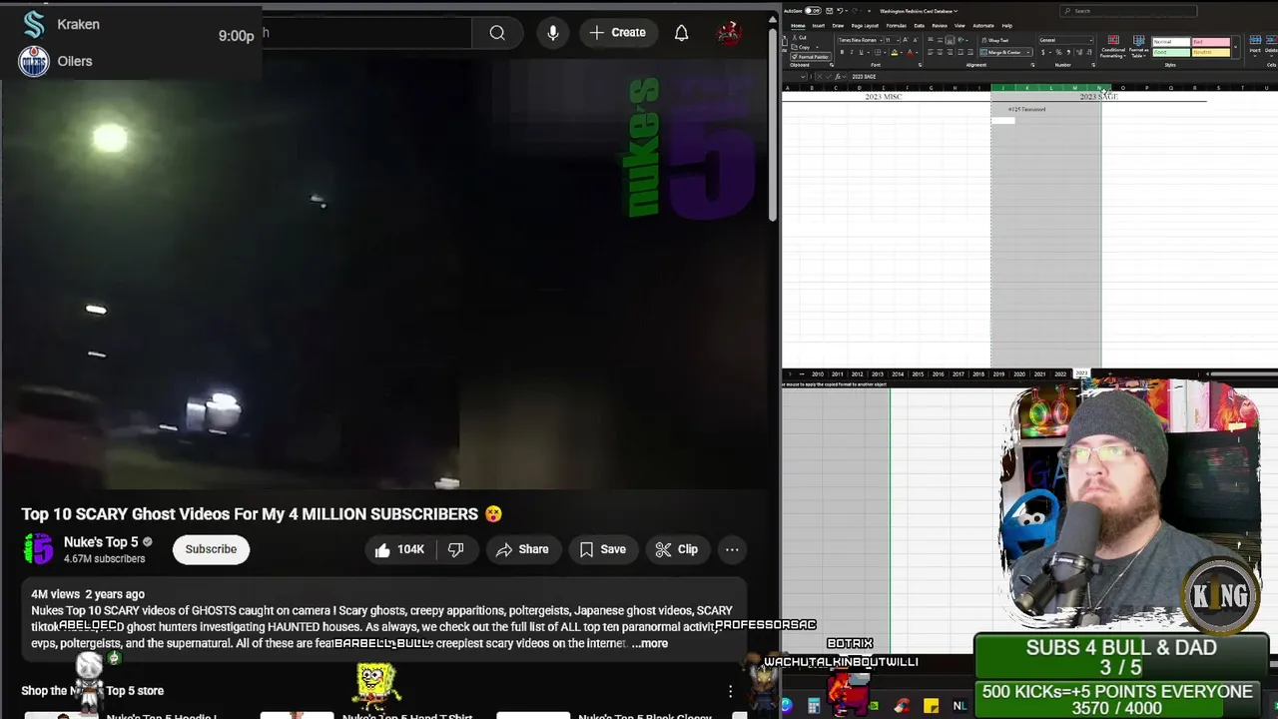Undo last action in Excel

click(840, 11)
